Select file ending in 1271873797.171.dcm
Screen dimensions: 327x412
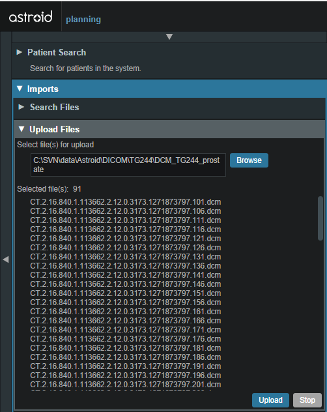tap(126, 330)
